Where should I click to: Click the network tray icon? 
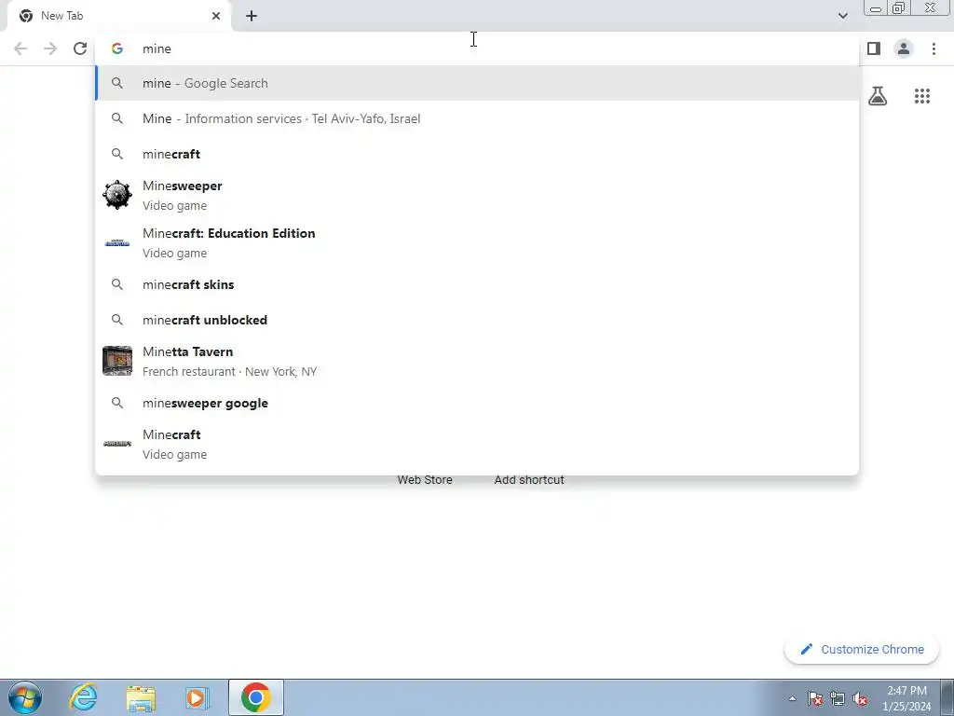pos(838,698)
